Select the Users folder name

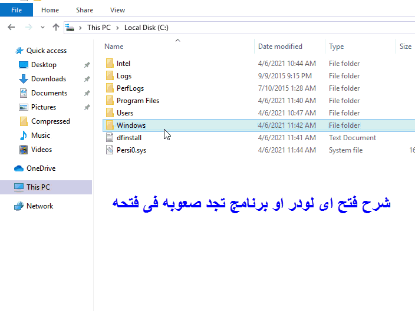(x=125, y=113)
